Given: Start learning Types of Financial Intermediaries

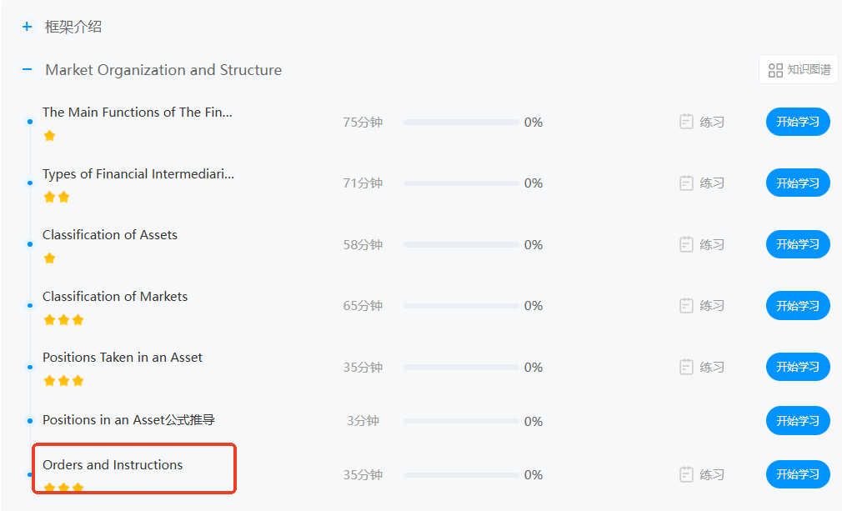Looking at the screenshot, I should coord(798,183).
